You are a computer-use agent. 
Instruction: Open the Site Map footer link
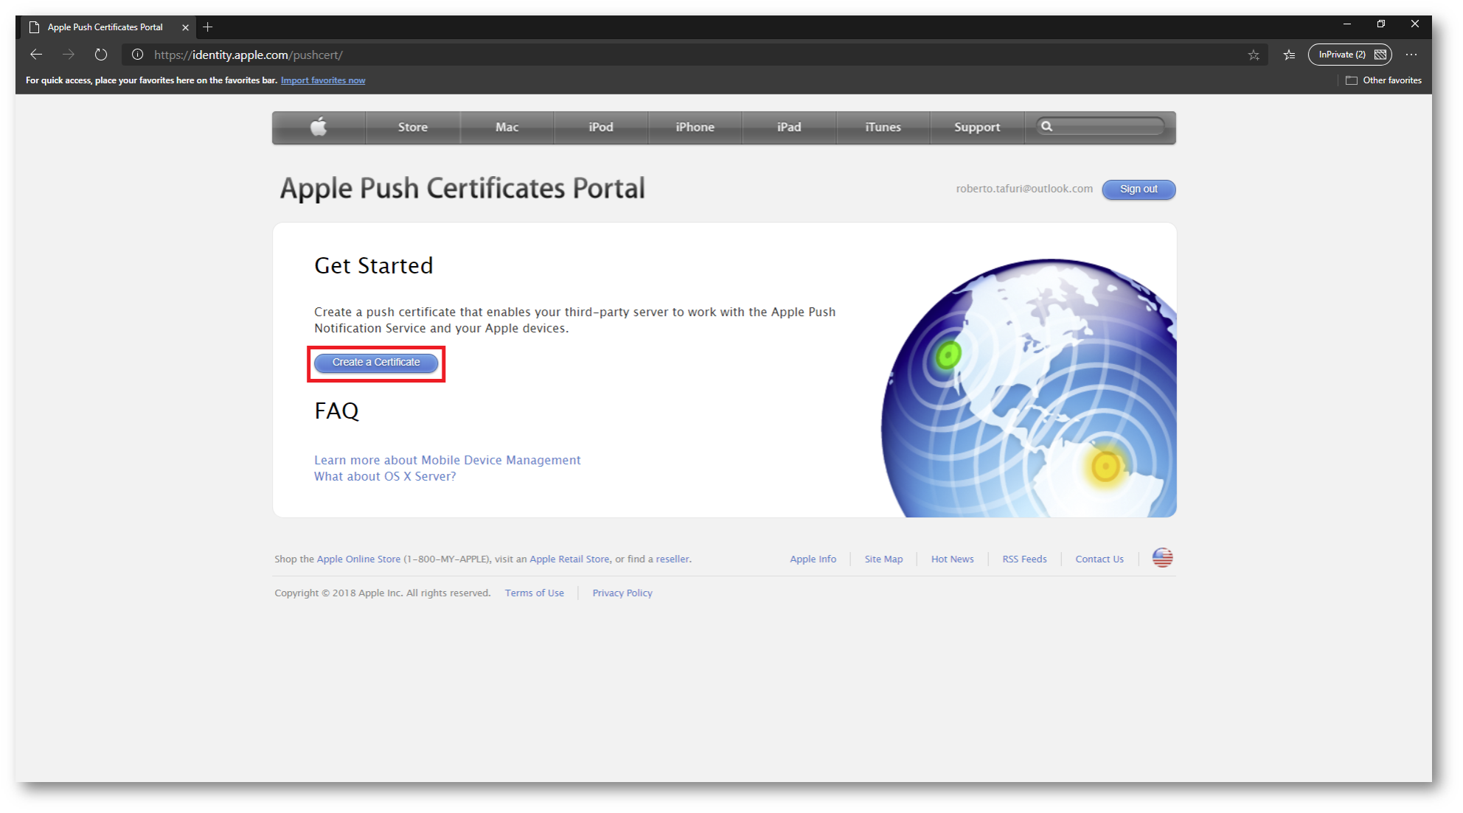(883, 559)
